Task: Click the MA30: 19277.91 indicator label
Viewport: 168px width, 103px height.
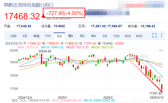Action: [102, 47]
